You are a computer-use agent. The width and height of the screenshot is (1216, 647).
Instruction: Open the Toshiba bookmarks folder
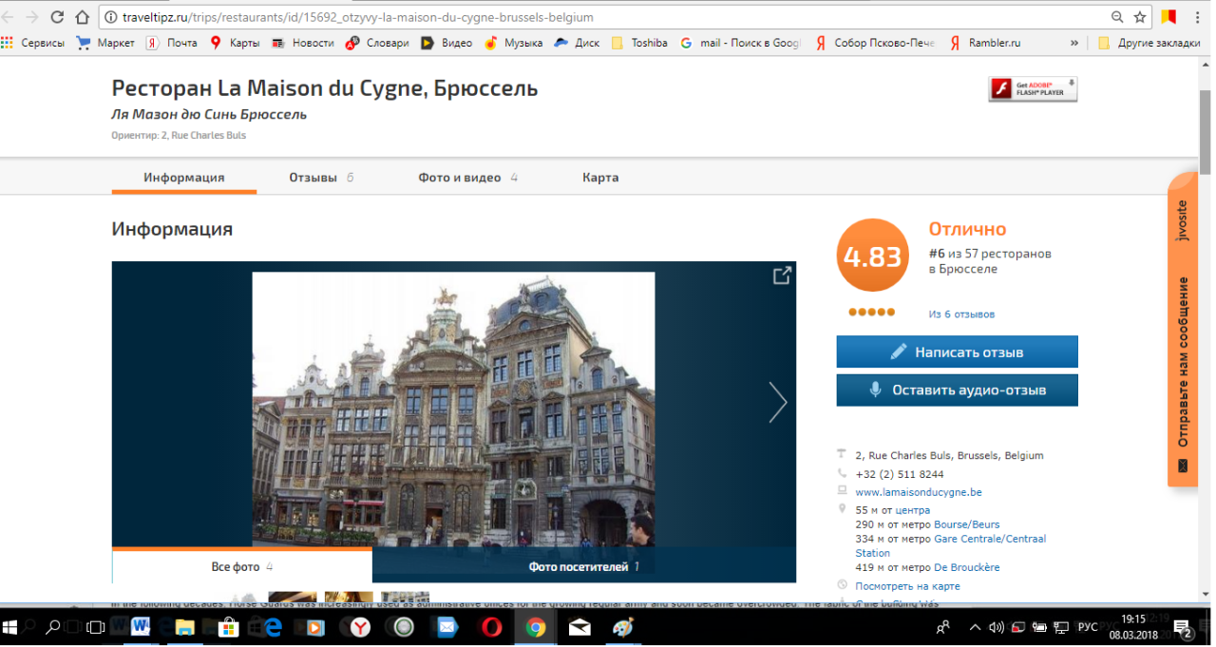click(639, 43)
